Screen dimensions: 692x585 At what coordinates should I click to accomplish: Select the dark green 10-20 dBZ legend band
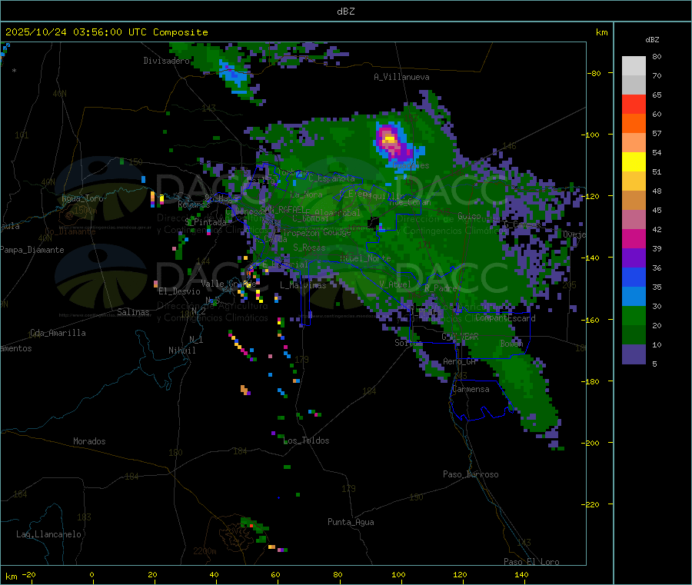634,335
